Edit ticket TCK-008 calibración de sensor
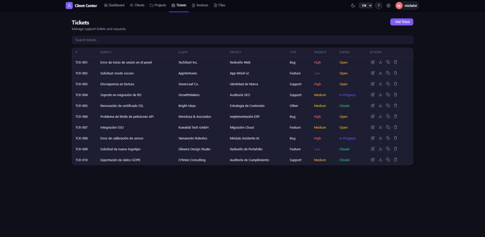Screen dimensions: 485x237 (x=373, y=138)
